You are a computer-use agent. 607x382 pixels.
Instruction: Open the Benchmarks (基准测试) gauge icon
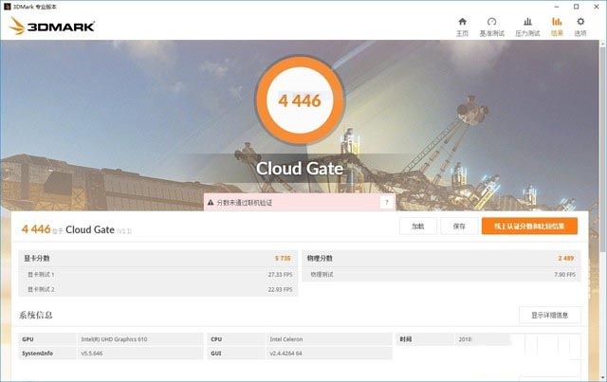coord(491,22)
